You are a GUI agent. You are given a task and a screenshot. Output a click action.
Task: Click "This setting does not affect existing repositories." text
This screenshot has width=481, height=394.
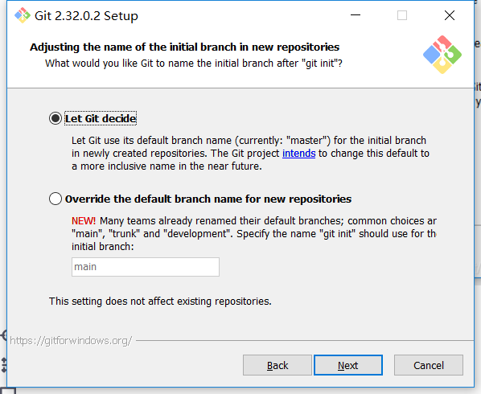[x=160, y=302]
